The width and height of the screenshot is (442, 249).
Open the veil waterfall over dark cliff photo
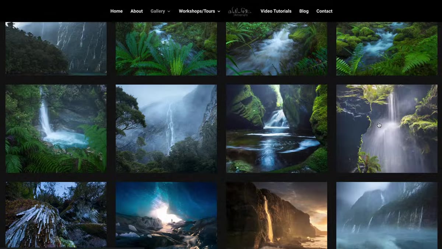point(387,129)
